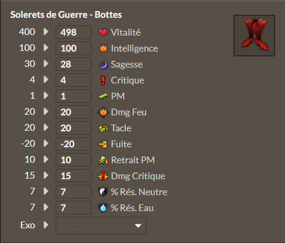Select the Sagesse value field showing 28
Viewport: 285px width, 243px height.
[x=74, y=64]
